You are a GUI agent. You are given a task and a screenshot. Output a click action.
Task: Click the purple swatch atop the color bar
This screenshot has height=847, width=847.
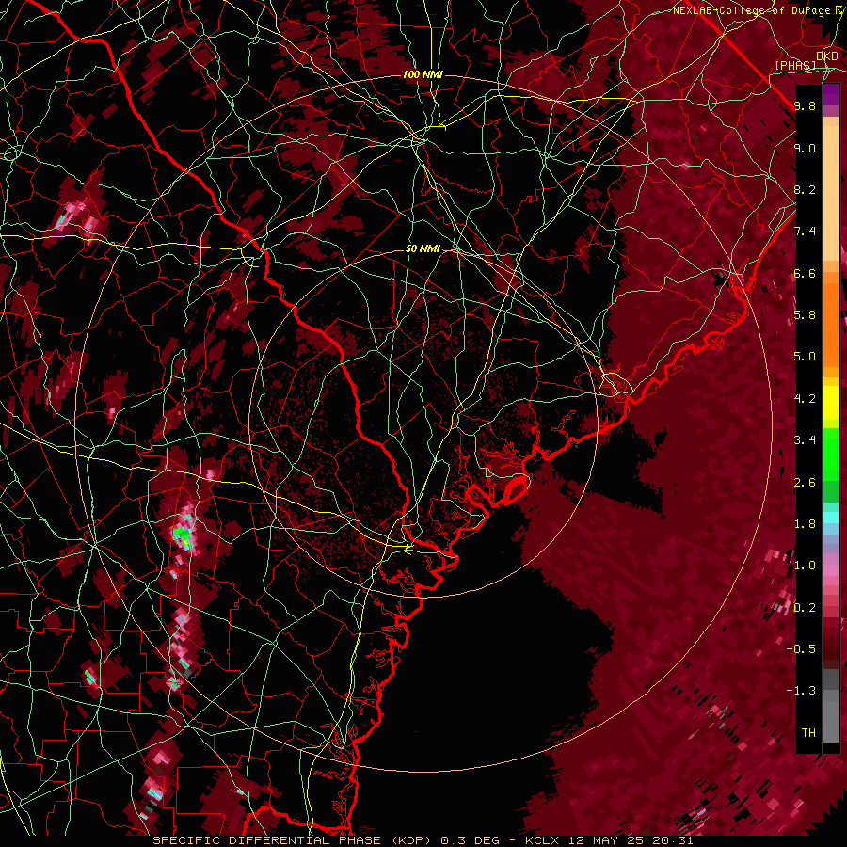coord(831,94)
